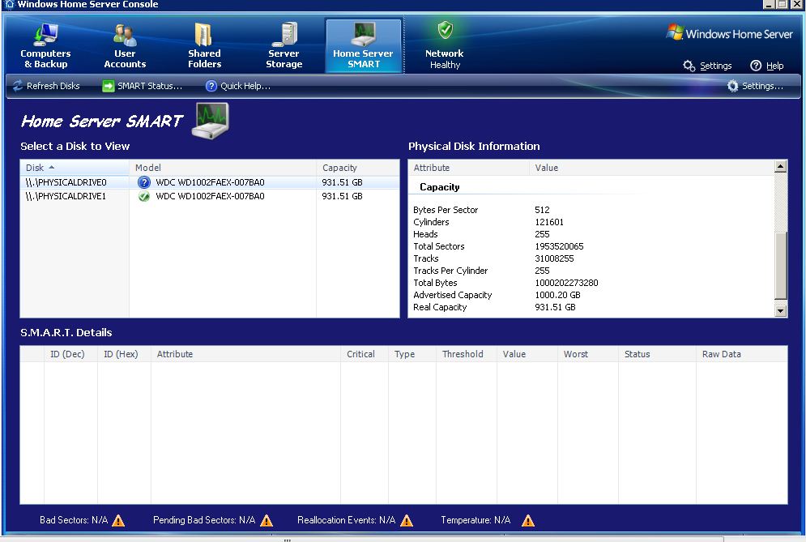The image size is (806, 542).
Task: Click the Temperature warning icon
Action: (x=528, y=521)
